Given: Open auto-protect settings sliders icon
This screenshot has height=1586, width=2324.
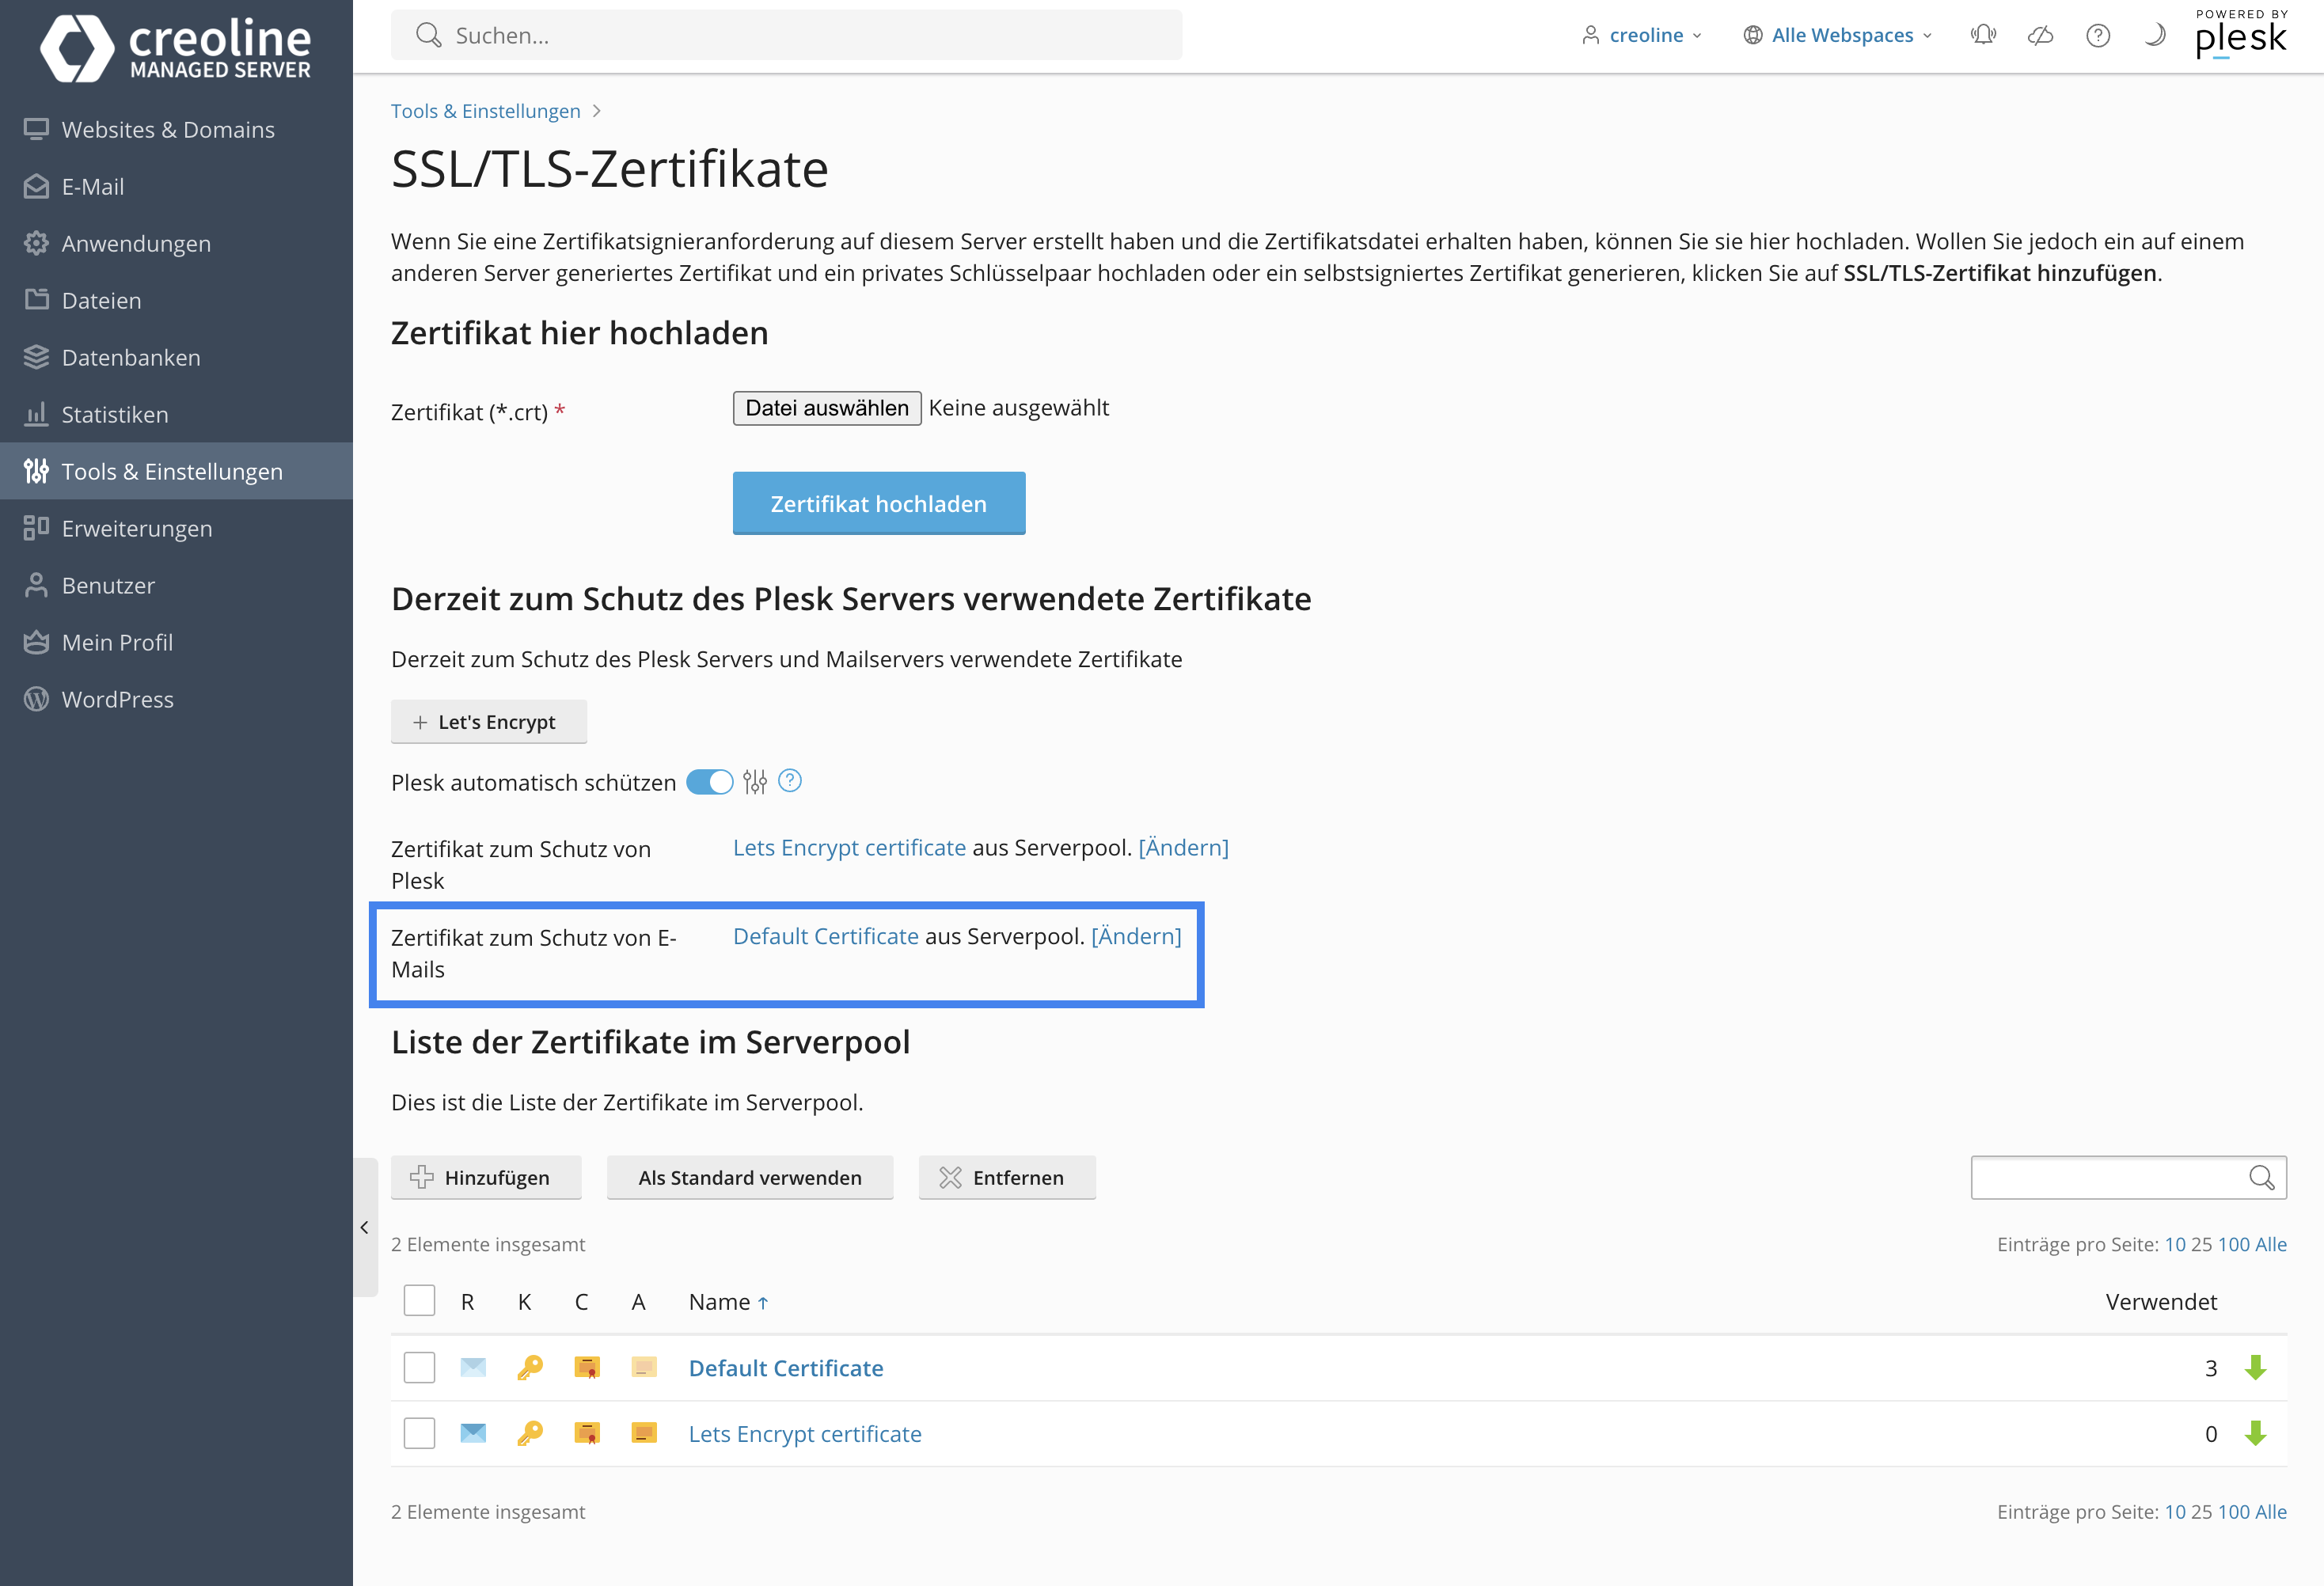Looking at the screenshot, I should (755, 782).
